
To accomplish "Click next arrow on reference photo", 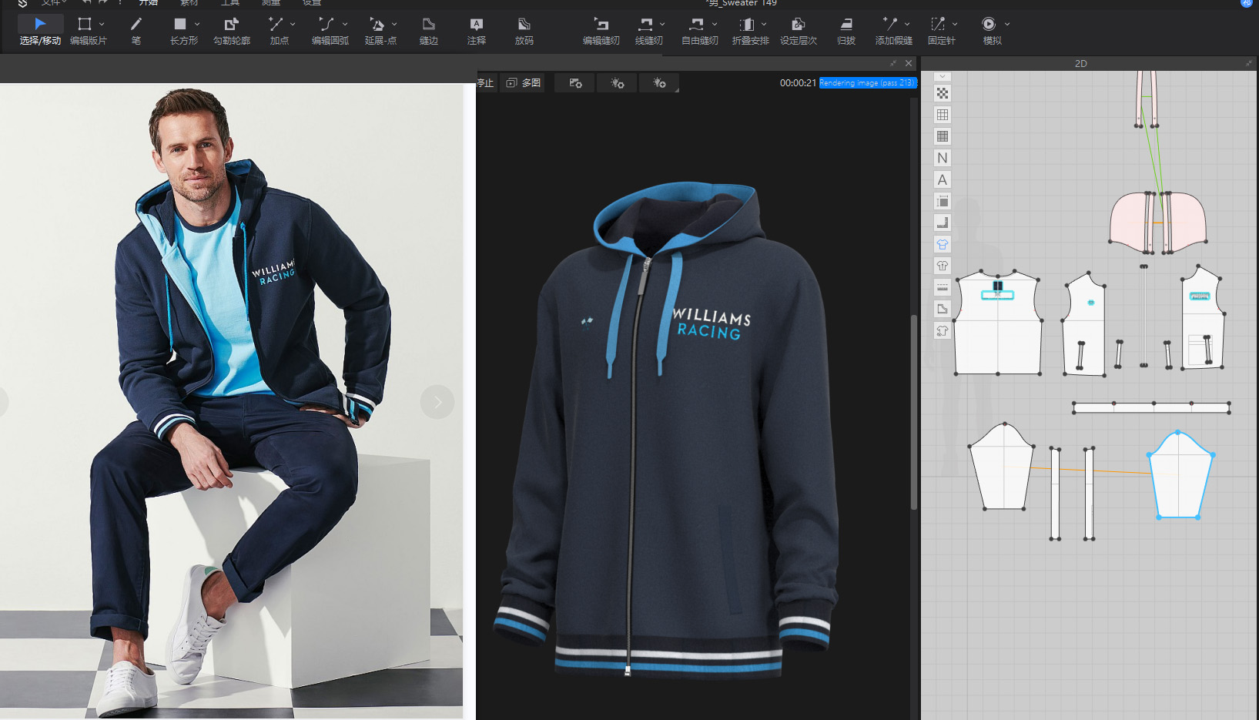I will click(437, 402).
